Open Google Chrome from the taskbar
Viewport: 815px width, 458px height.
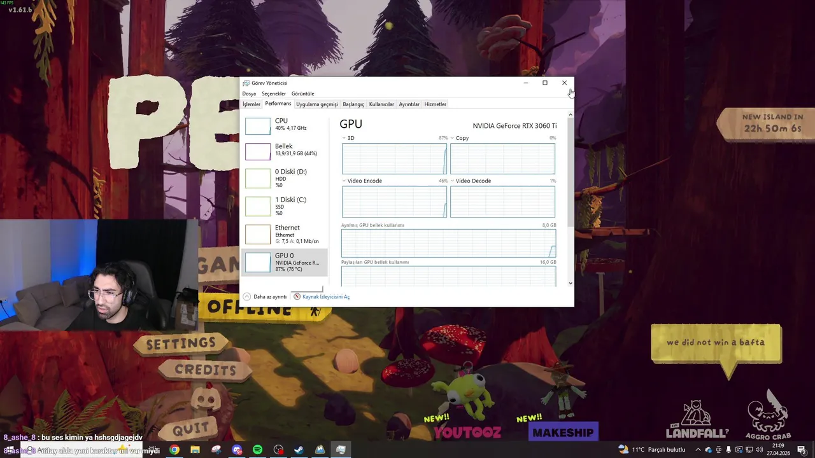point(174,450)
